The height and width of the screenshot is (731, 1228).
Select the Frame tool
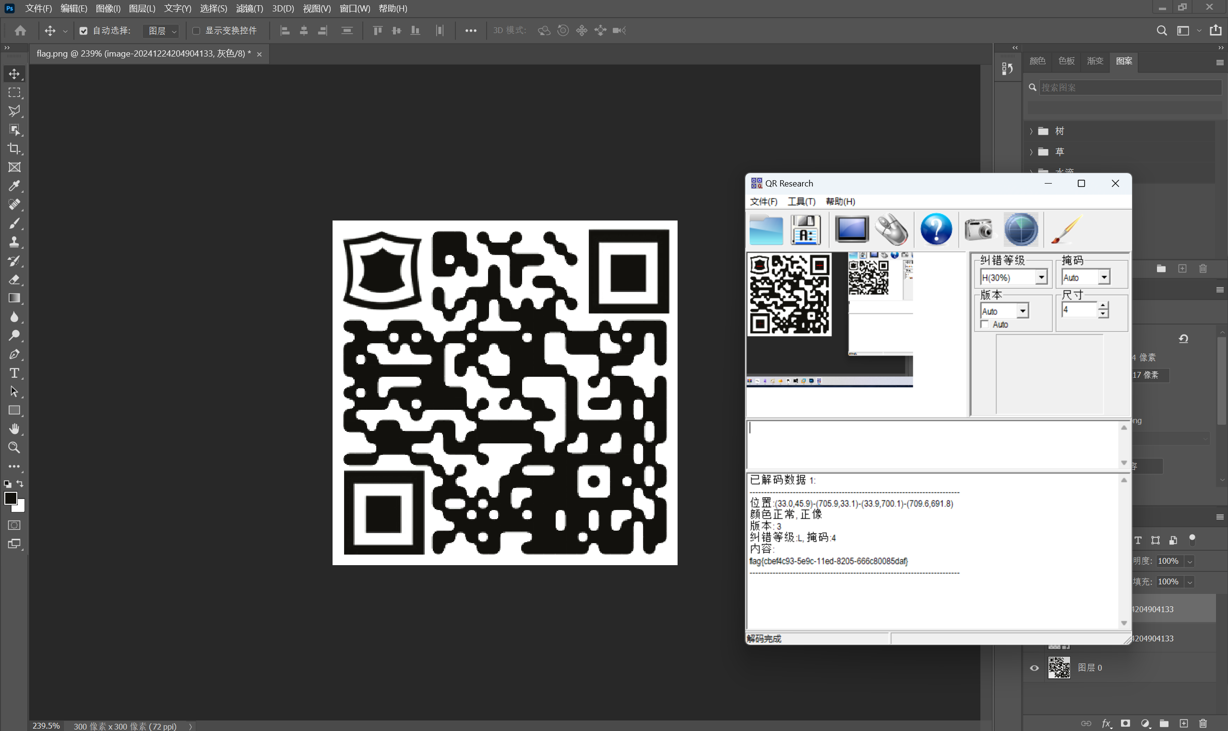tap(14, 167)
